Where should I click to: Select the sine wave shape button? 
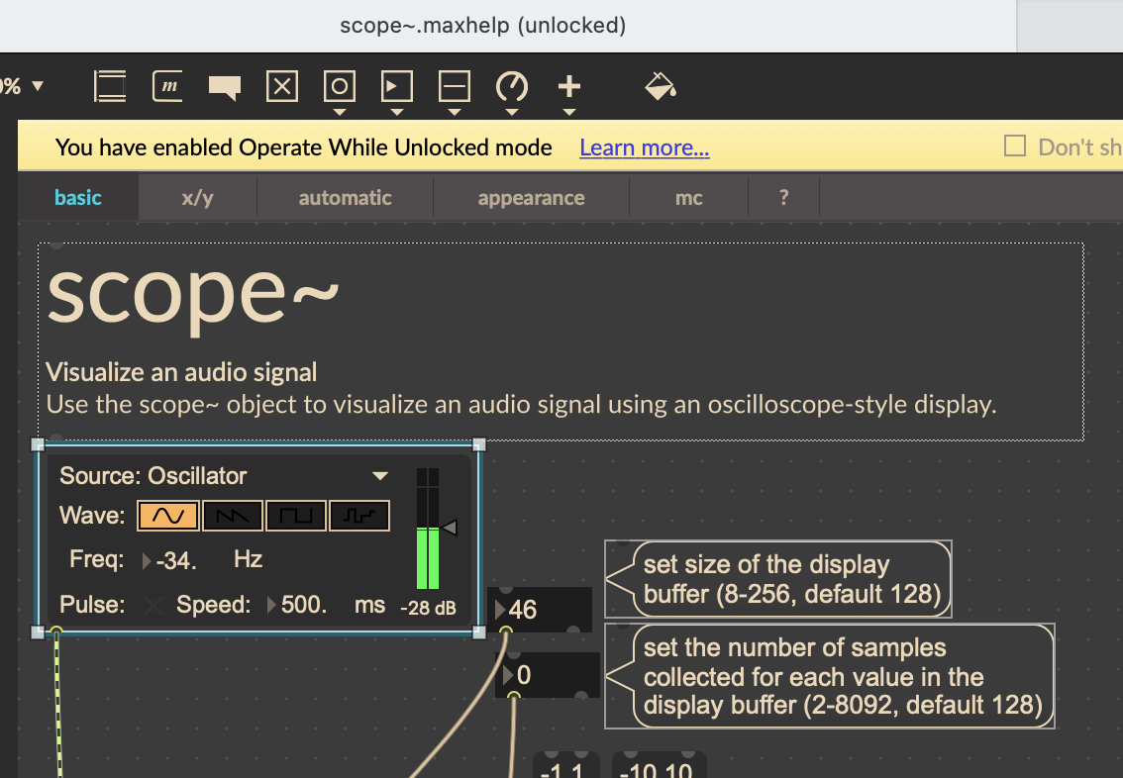pyautogui.click(x=166, y=516)
